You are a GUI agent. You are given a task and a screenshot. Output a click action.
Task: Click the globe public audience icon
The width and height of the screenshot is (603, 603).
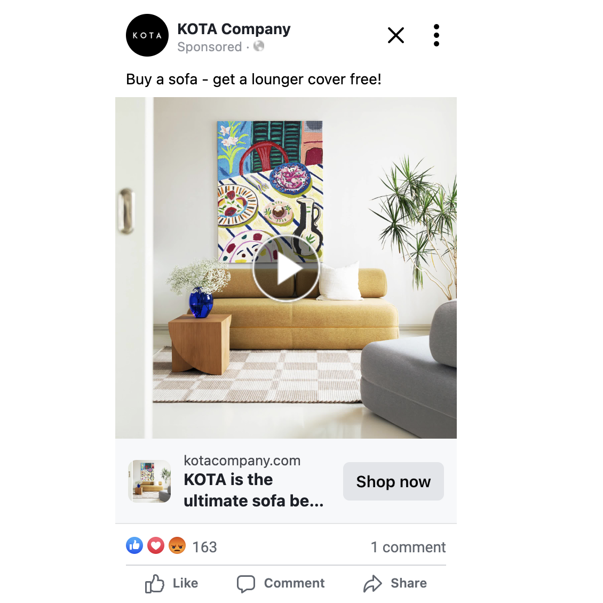coord(259,46)
